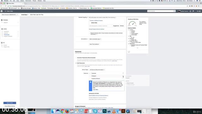Click Close Without Saving link
The image size is (202, 114).
[x=10, y=106]
